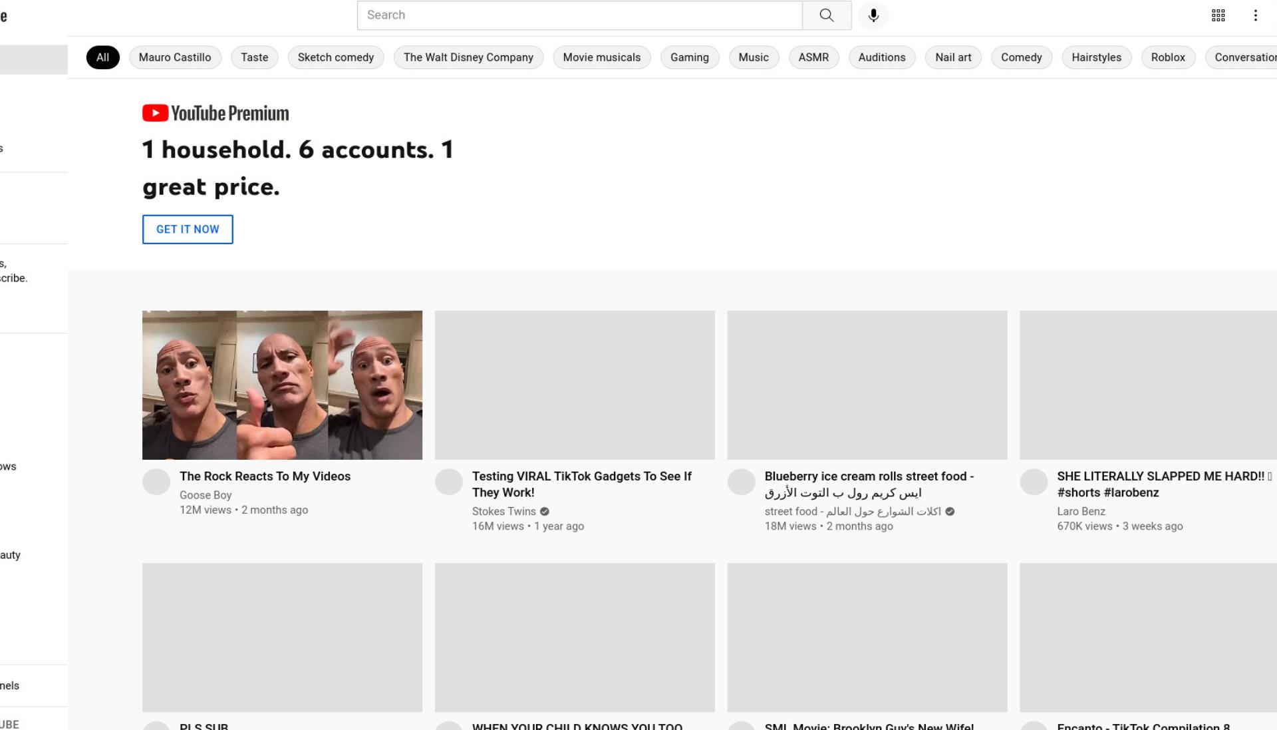The image size is (1277, 730).
Task: Select the Hairstyles filter chip
Action: tap(1097, 57)
